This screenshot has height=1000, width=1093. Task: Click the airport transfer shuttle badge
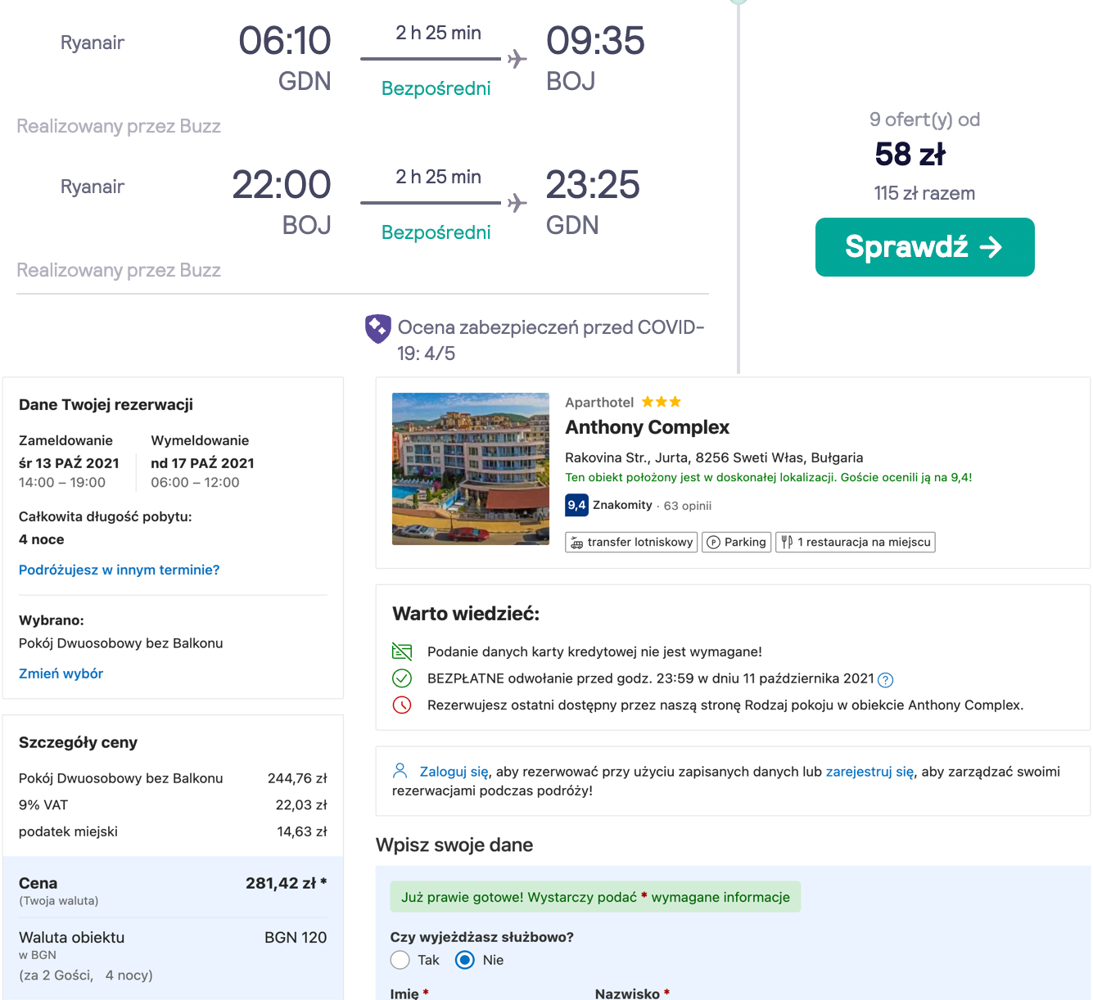(631, 542)
